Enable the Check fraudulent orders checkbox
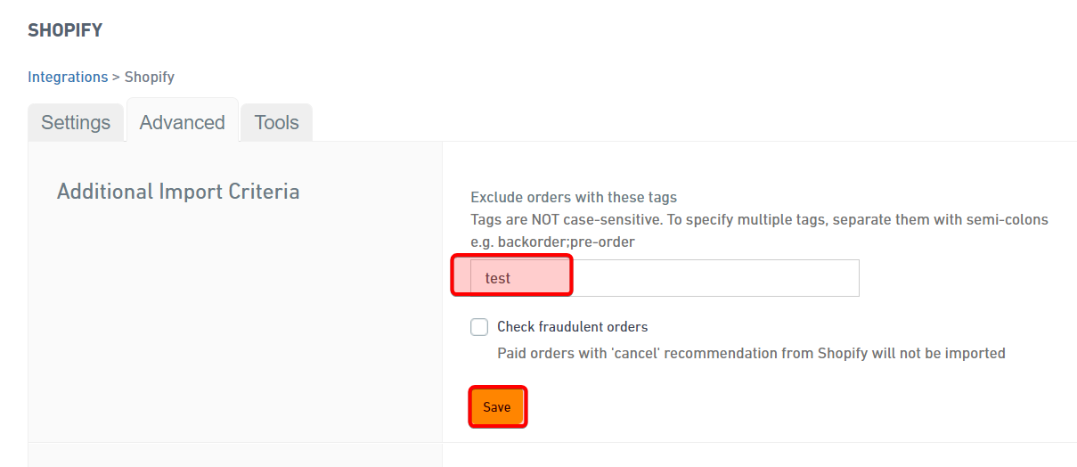This screenshot has width=1077, height=467. (479, 327)
